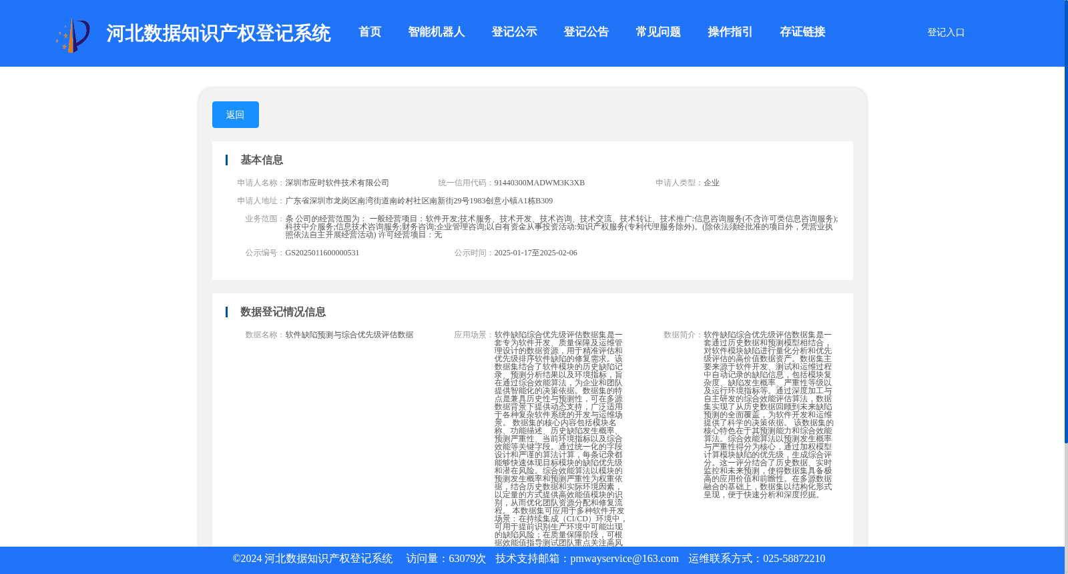Select credit code 91440300MADWM3K3XB
This screenshot has height=574, width=1068.
pos(539,183)
